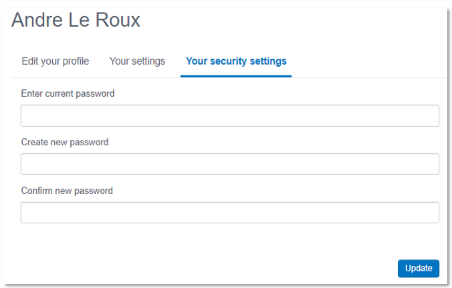Viewport: 452px width, 288px height.
Task: Click the Confirm new password label
Action: coord(67,191)
